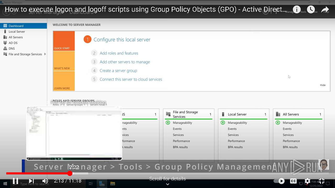This screenshot has height=188, width=335.
Task: Click Events in File and Storage tile
Action: [177, 129]
